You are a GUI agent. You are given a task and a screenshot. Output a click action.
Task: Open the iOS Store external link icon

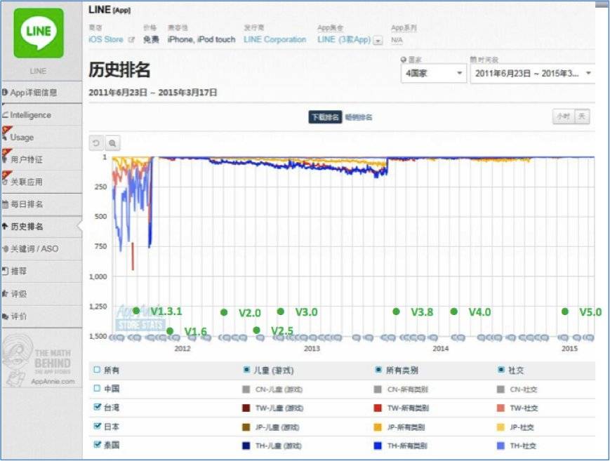(x=131, y=40)
